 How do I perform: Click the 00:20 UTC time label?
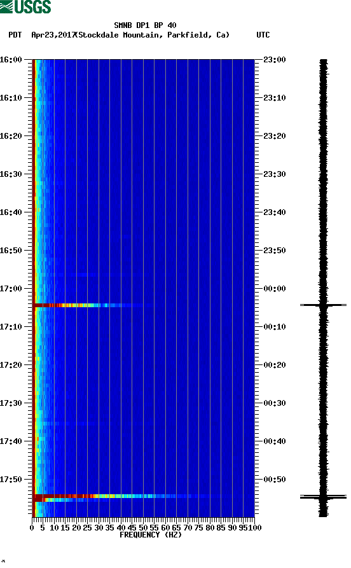point(275,365)
